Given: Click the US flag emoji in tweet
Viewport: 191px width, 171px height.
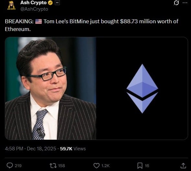Looking at the screenshot, I should [x=39, y=21].
